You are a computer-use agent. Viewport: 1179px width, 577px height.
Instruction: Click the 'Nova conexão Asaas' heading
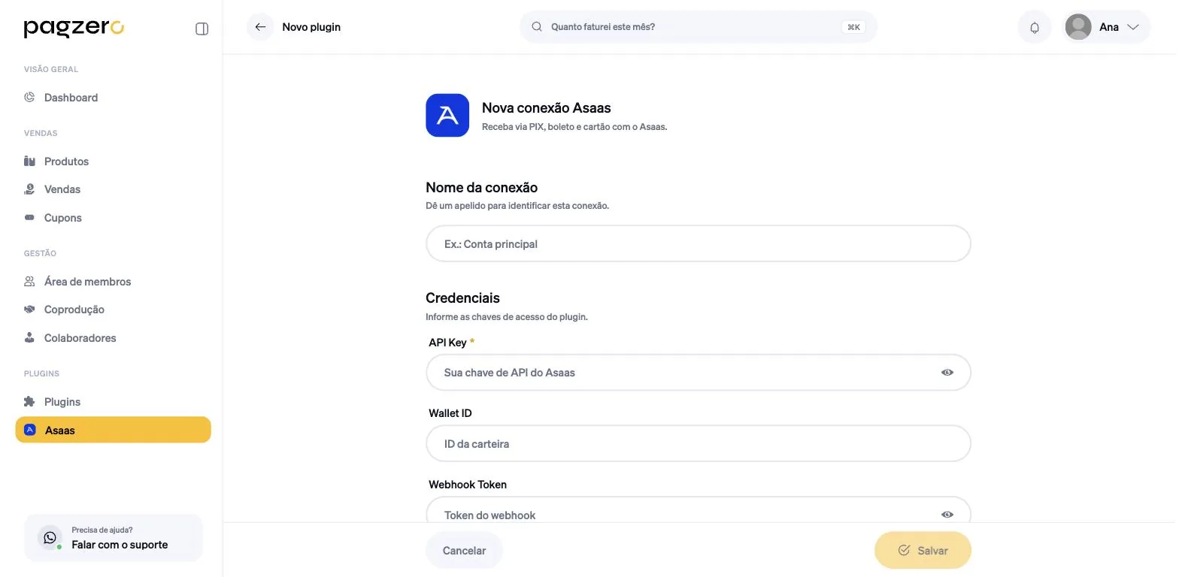(547, 108)
